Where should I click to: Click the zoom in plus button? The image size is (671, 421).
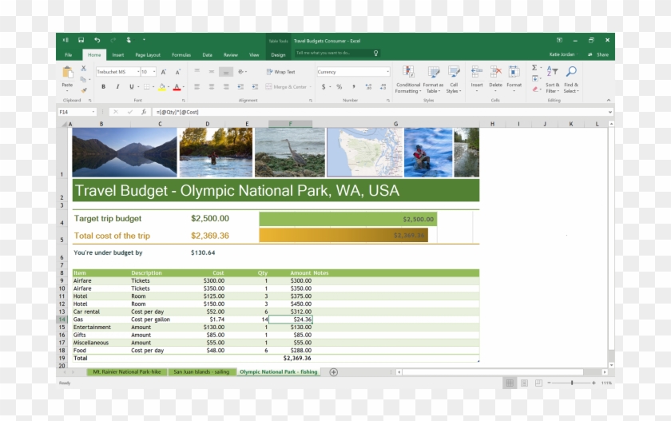click(x=594, y=383)
